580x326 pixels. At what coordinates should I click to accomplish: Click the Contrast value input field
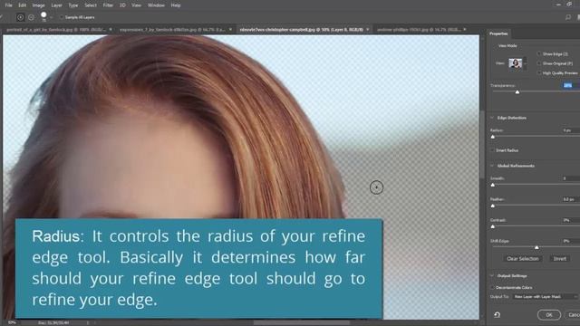570,220
